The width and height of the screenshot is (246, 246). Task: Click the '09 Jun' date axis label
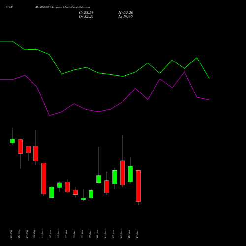(x=90, y=234)
